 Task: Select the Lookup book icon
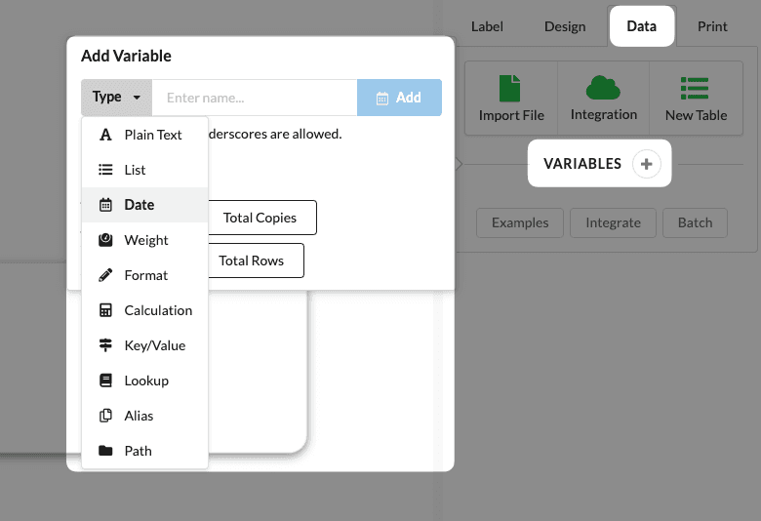105,381
